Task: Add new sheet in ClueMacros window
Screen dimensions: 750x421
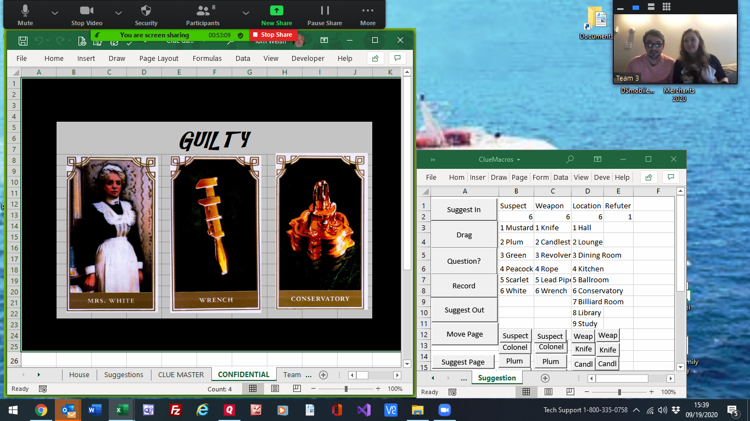Action: (545, 378)
